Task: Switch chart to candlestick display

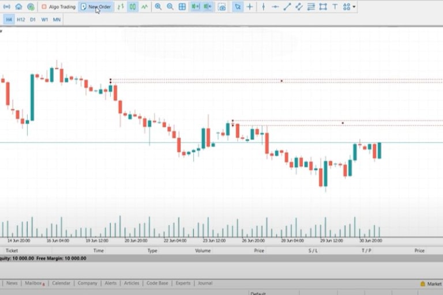Action: coord(133,7)
